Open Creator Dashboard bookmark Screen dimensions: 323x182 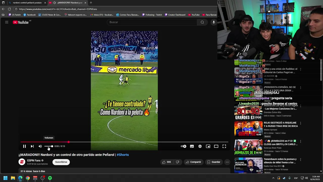click(175, 15)
